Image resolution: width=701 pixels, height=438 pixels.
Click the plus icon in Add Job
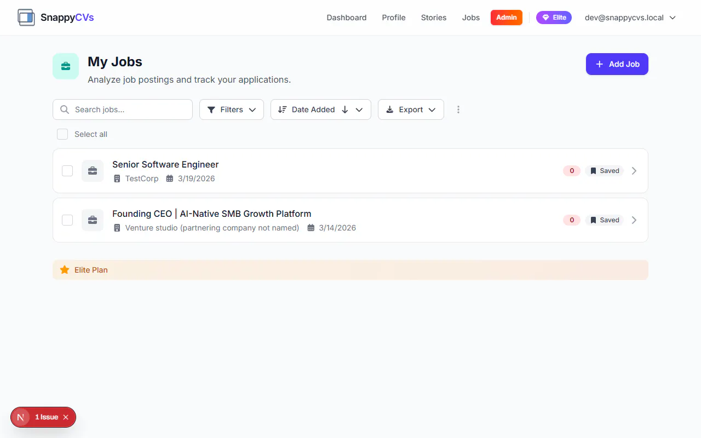click(x=599, y=64)
